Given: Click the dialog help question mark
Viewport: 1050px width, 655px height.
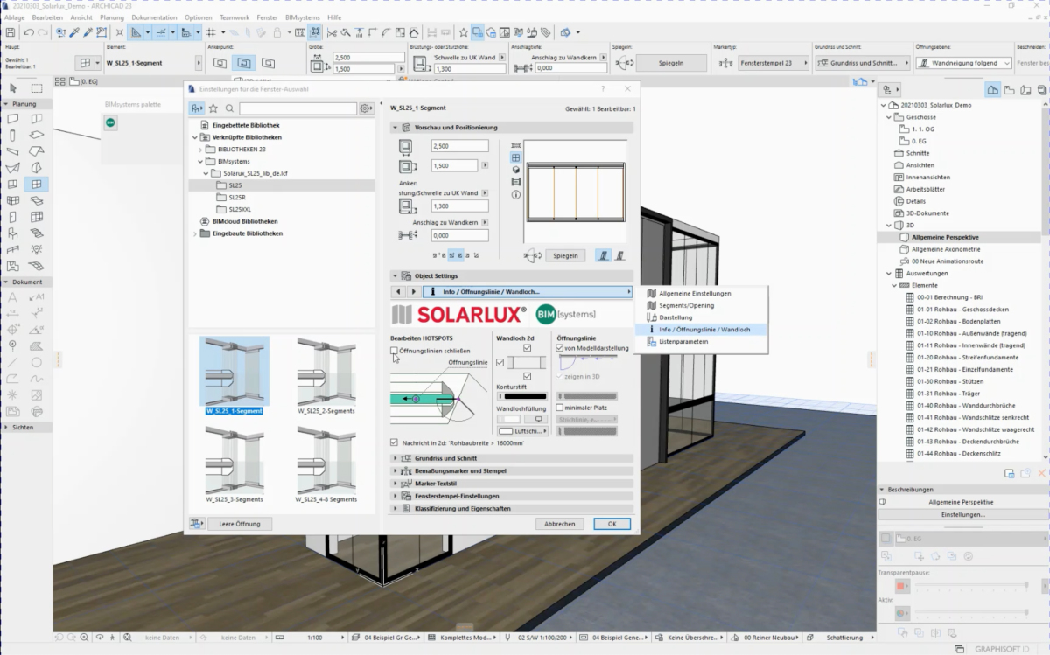Looking at the screenshot, I should pyautogui.click(x=603, y=89).
